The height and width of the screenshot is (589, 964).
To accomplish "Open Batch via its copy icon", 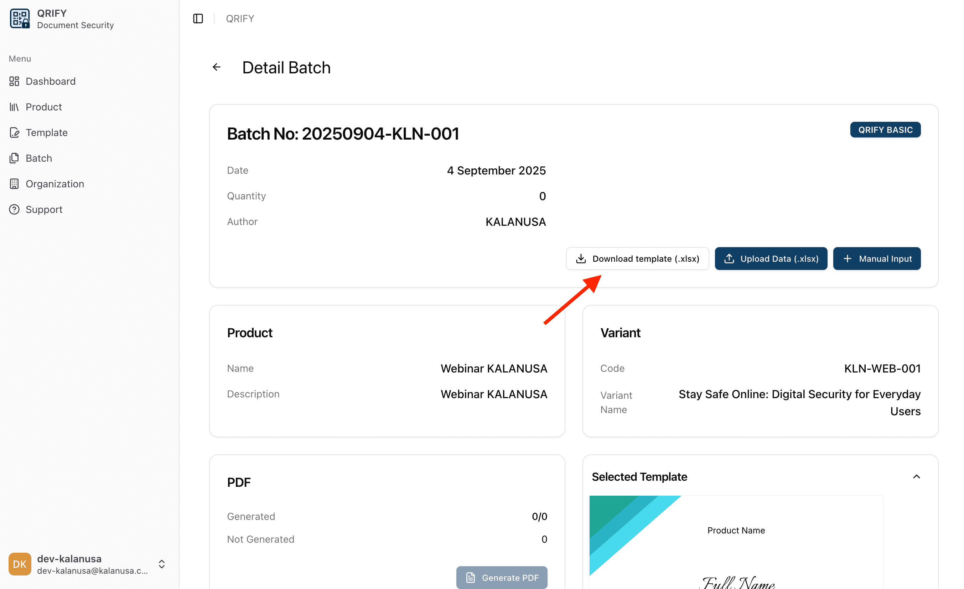I will coord(15,158).
